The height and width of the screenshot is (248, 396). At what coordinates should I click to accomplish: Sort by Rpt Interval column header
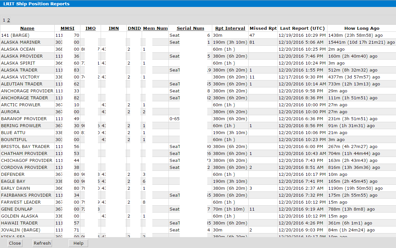click(x=230, y=28)
